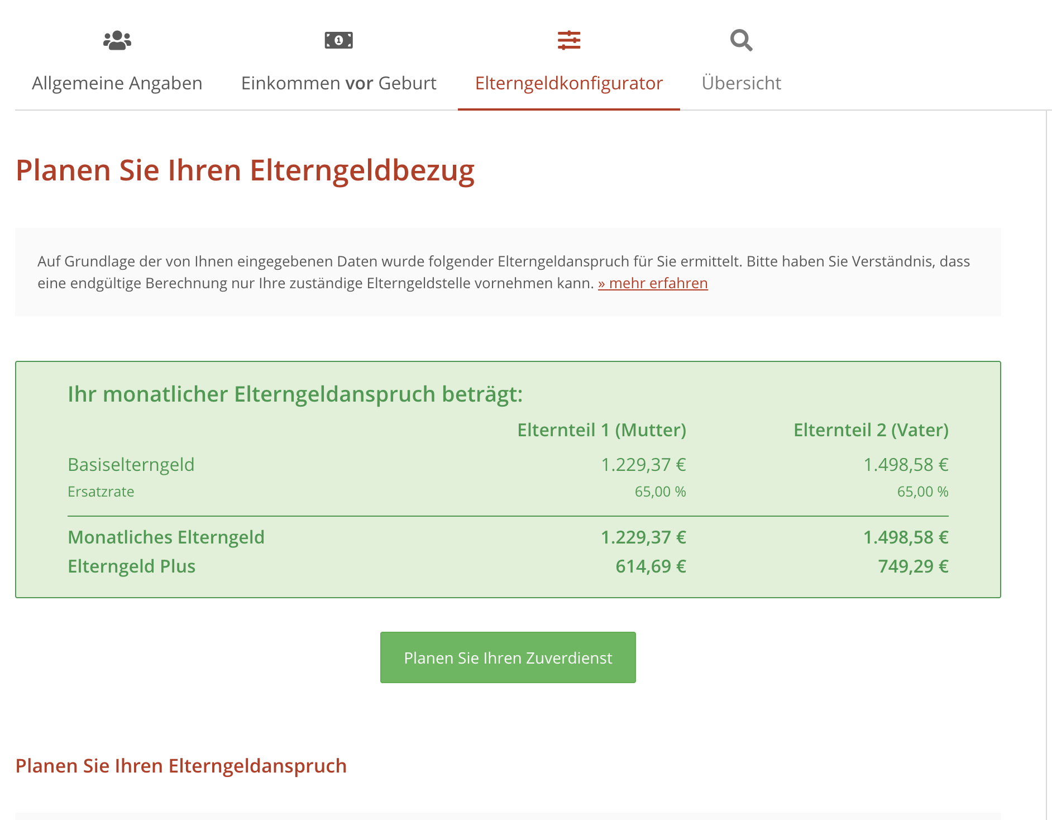1052x820 pixels.
Task: Click the 'Monatliches Elterngeld' row label
Action: pos(166,537)
